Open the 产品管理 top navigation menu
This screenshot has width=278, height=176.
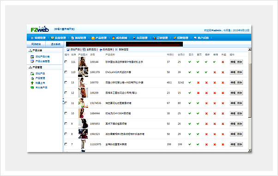click(x=99, y=38)
